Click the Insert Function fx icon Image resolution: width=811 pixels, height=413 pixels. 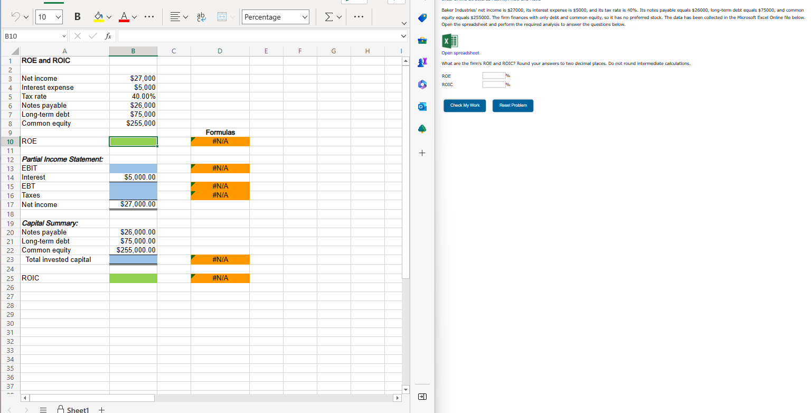108,36
